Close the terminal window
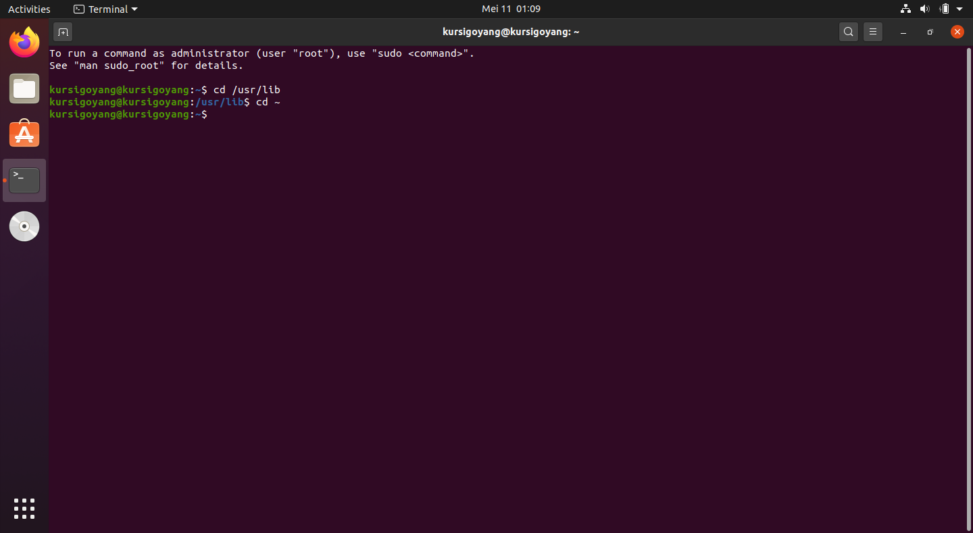Screen dimensions: 973x533 click(957, 32)
